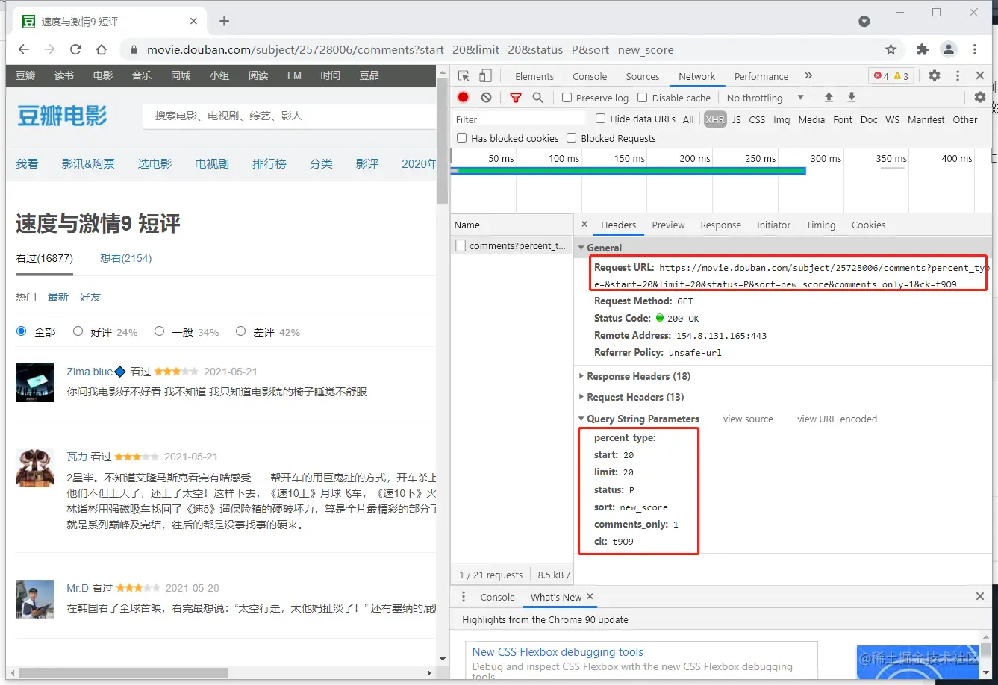This screenshot has width=998, height=685.
Task: Click the export HAR download arrow icon
Action: point(852,97)
